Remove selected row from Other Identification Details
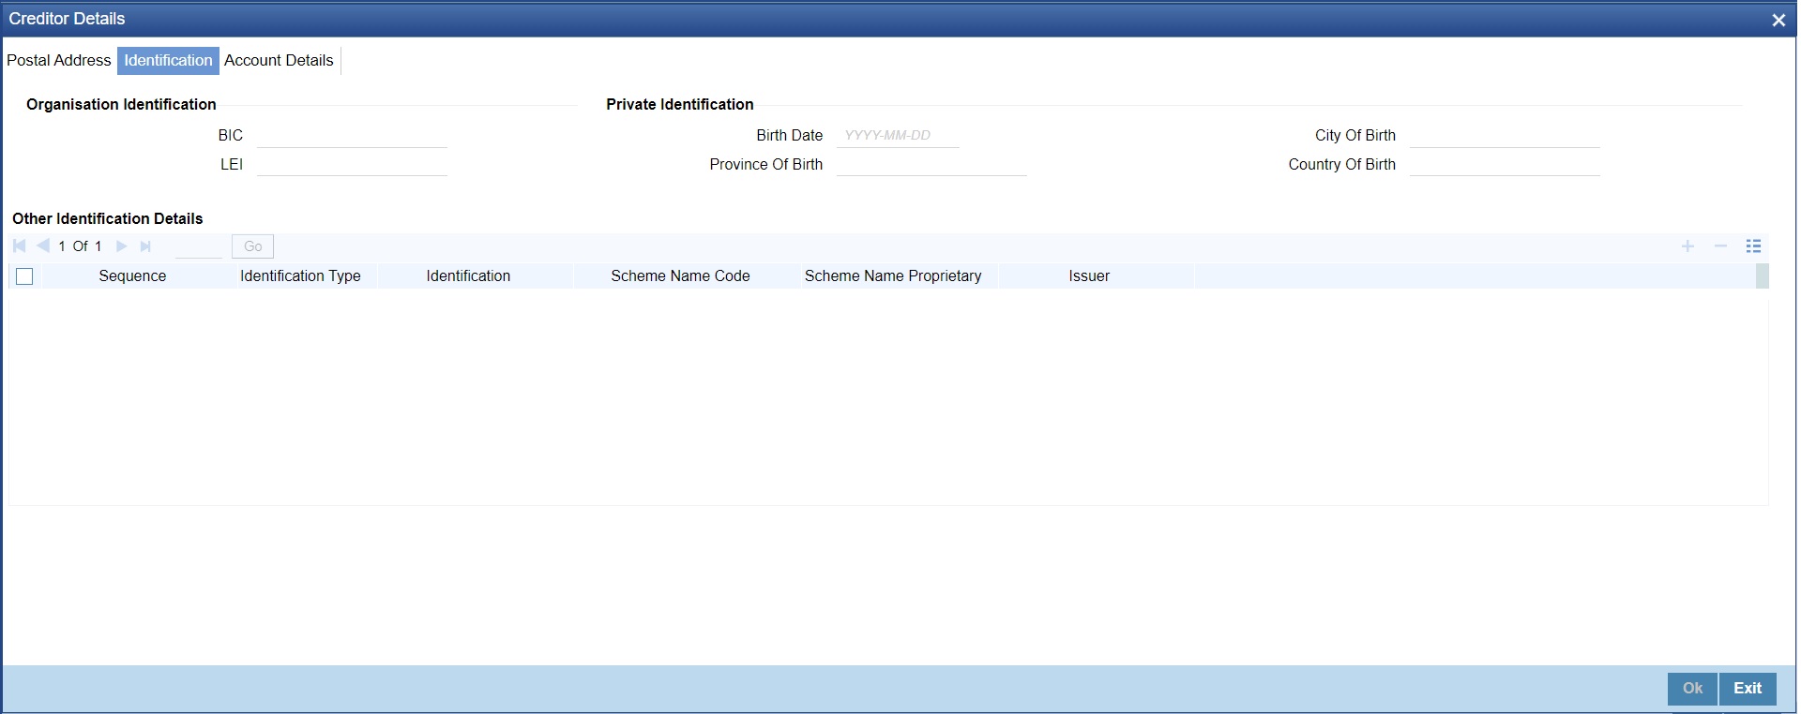The height and width of the screenshot is (714, 1801). pyautogui.click(x=1720, y=246)
